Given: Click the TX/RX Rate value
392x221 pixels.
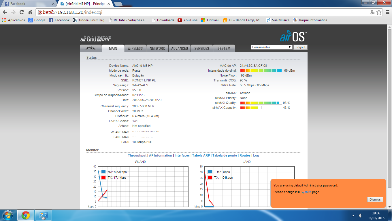Looking at the screenshot, I should point(254,85).
